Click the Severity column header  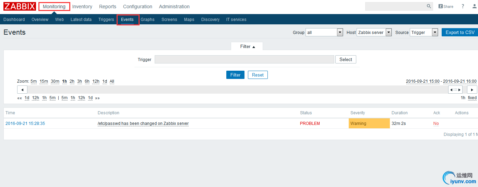(358, 113)
